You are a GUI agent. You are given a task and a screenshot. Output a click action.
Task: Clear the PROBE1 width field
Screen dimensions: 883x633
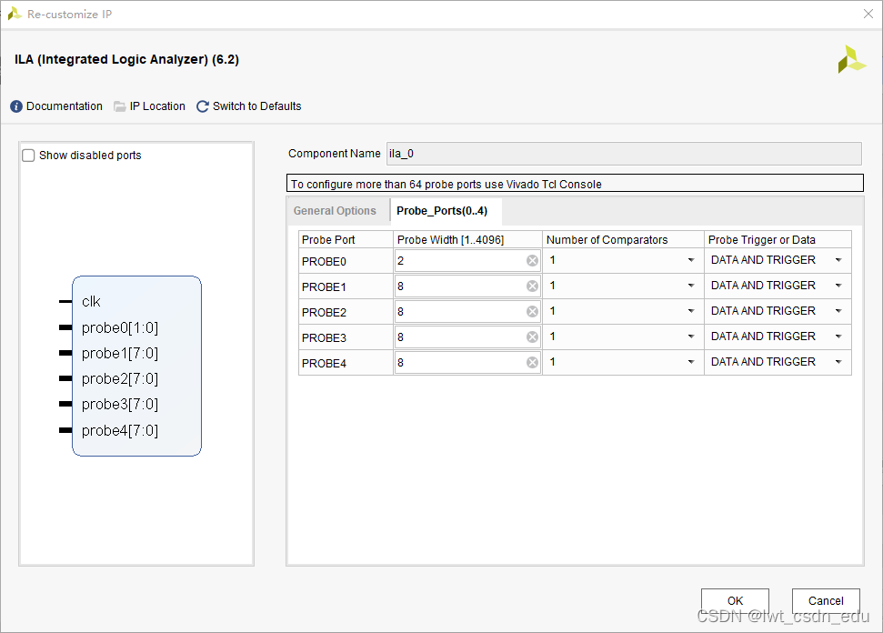point(532,286)
